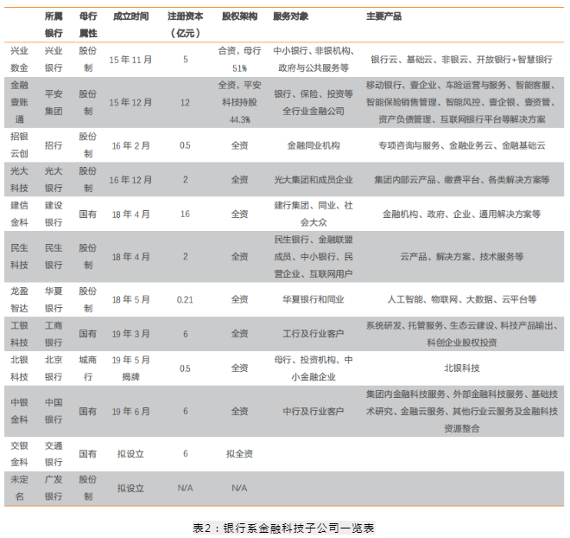Select the 建信金科 company name cell
Image resolution: width=570 pixels, height=538 pixels.
[19, 214]
